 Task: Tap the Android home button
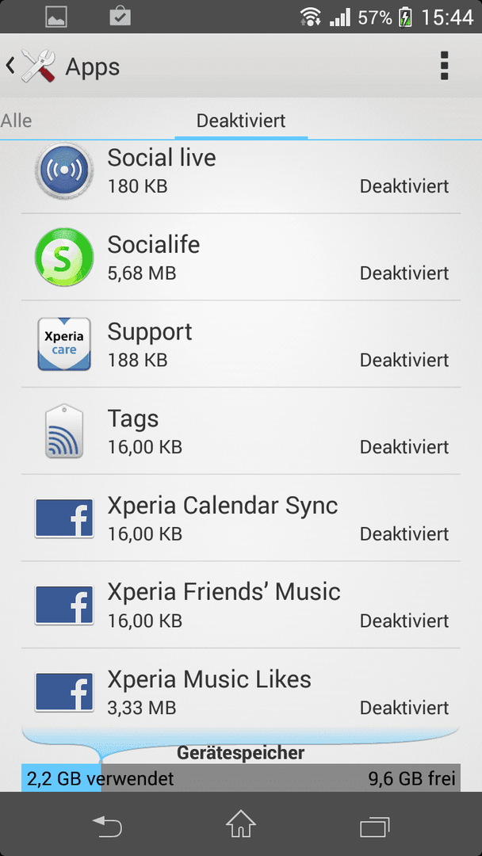pyautogui.click(x=241, y=824)
